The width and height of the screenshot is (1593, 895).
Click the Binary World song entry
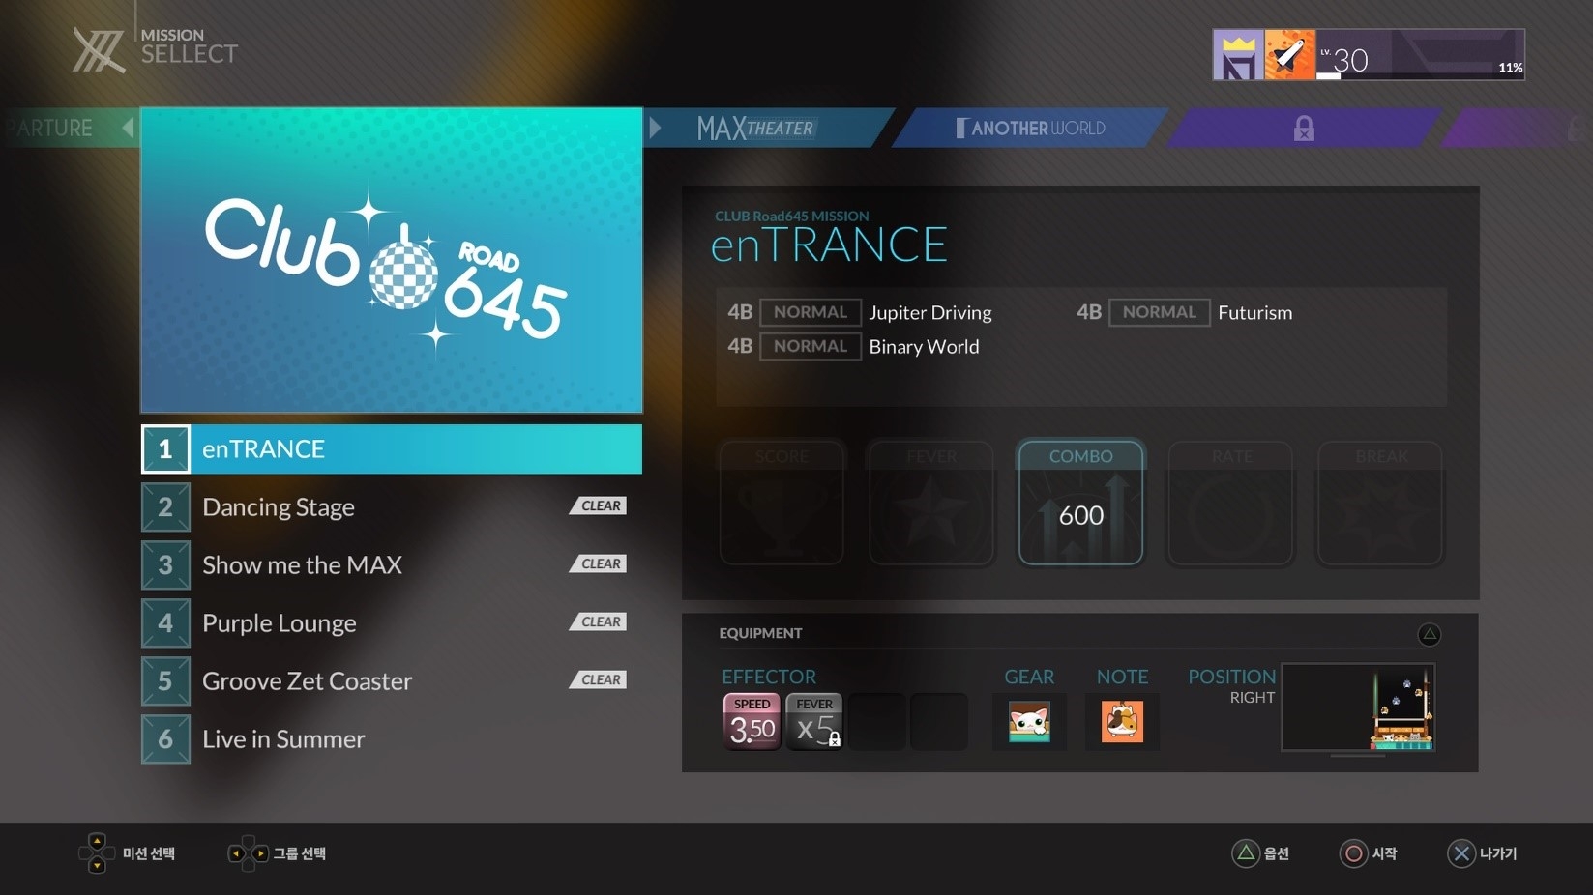(x=853, y=346)
